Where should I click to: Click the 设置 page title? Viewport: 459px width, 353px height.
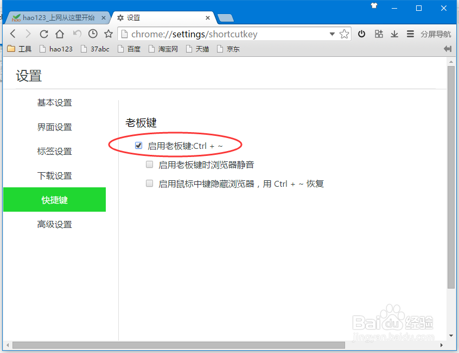tap(29, 76)
